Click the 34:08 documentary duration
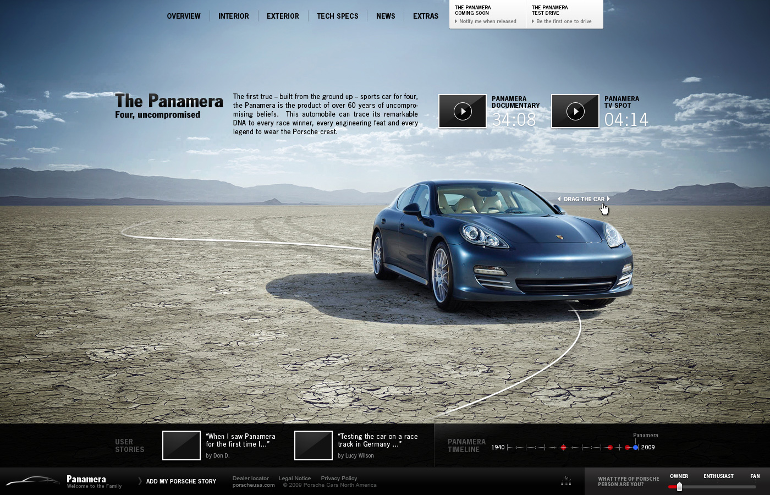 point(514,119)
